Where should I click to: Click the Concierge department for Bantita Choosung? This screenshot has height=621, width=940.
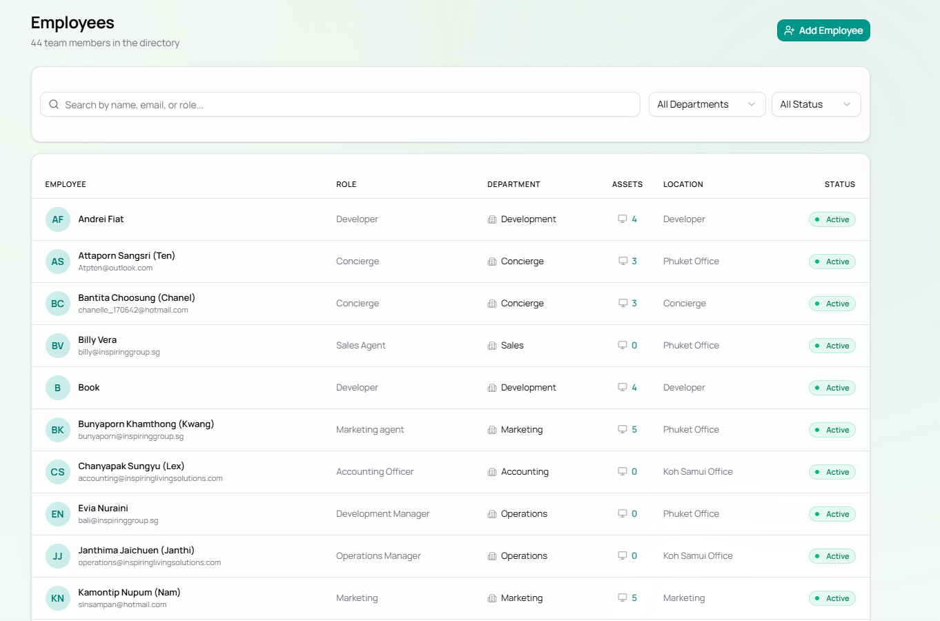(522, 303)
